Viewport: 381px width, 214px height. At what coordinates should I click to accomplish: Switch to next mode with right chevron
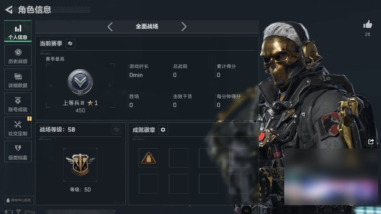click(x=184, y=27)
